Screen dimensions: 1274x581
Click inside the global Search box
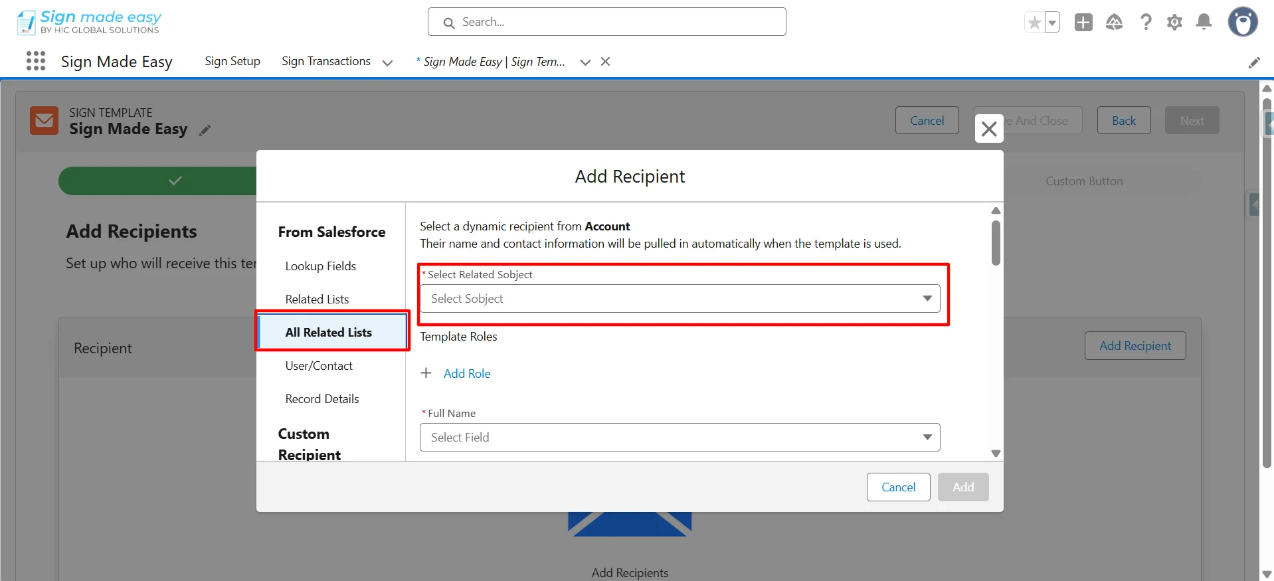(607, 22)
